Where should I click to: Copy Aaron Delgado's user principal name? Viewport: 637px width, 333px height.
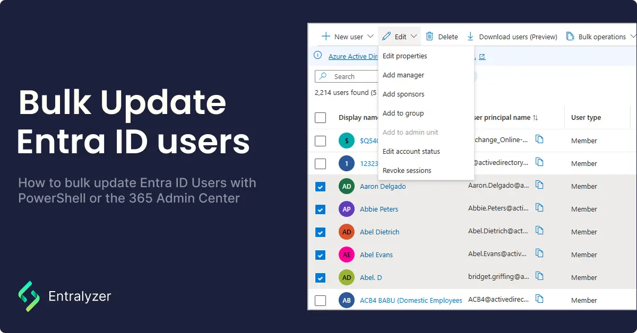[539, 185]
